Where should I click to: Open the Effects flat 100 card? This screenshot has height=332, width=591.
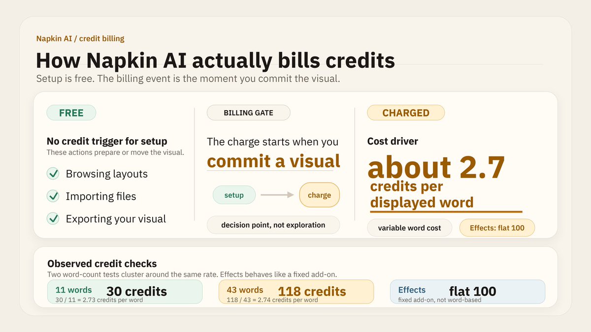click(x=467, y=292)
